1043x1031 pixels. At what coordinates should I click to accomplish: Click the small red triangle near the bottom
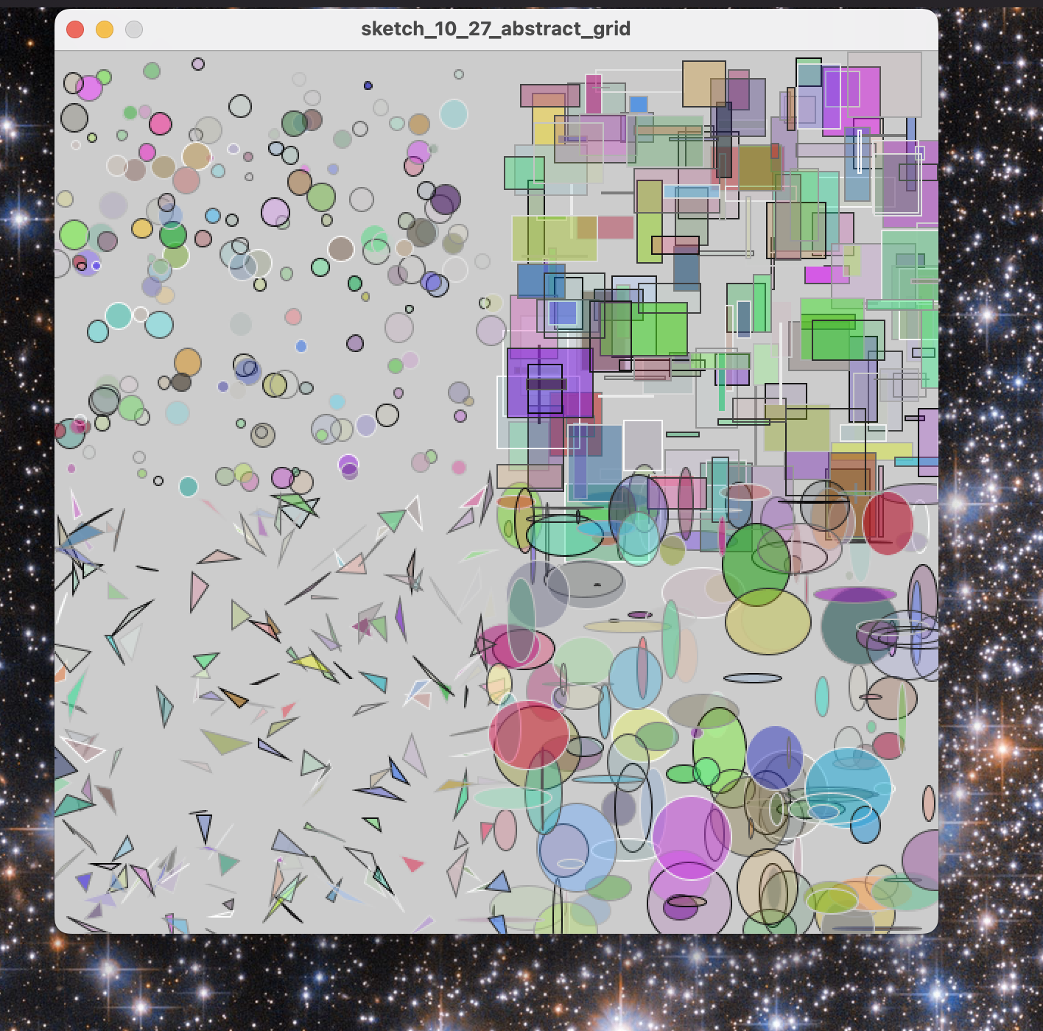click(x=412, y=863)
